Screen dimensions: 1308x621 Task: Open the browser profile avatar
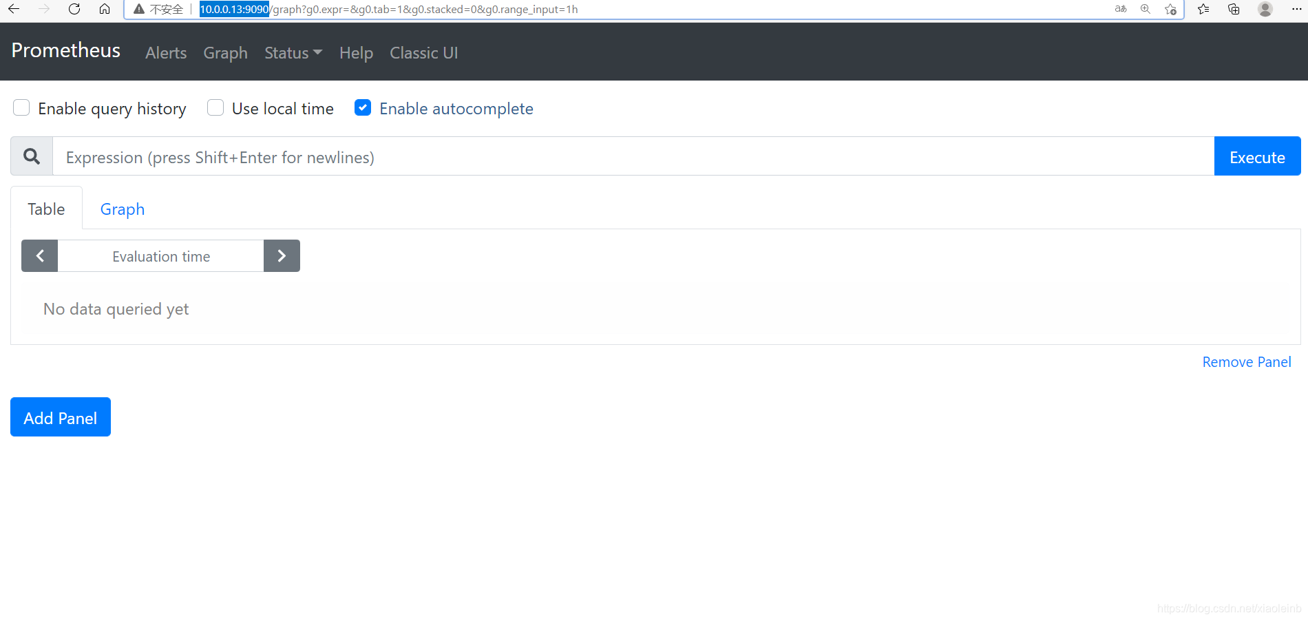[x=1265, y=9]
